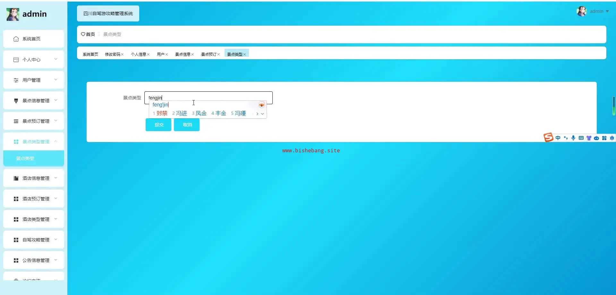Switch to the 景点信息 tab
Screen dimensions: 616x295
183,55
